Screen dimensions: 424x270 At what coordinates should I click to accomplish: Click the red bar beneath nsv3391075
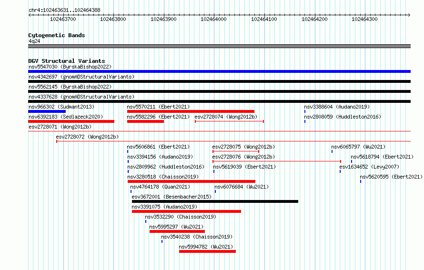click(x=187, y=211)
